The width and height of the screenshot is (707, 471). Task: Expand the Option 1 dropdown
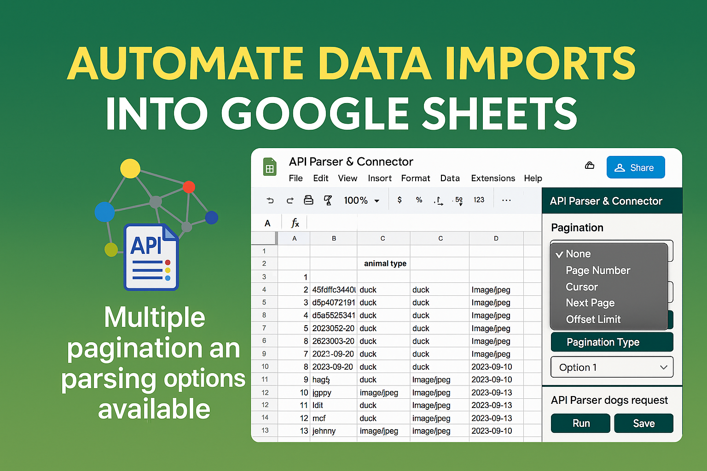(x=612, y=368)
